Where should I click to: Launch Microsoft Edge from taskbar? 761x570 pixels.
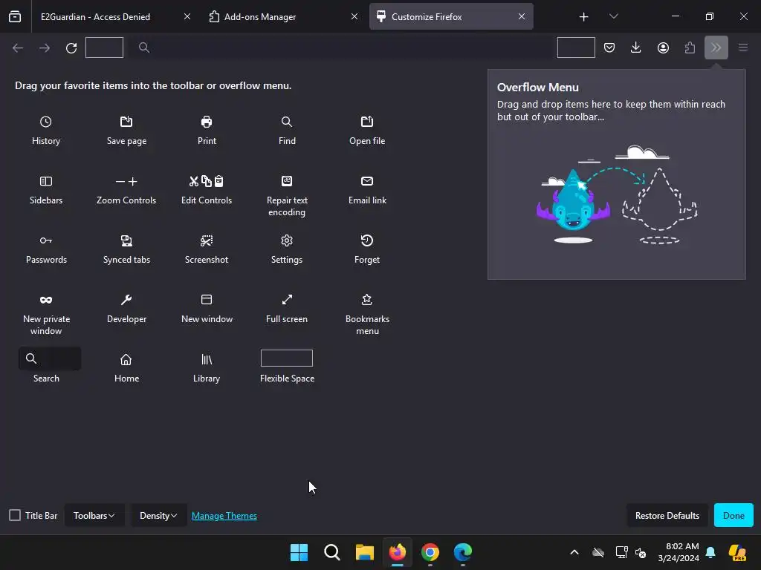462,552
